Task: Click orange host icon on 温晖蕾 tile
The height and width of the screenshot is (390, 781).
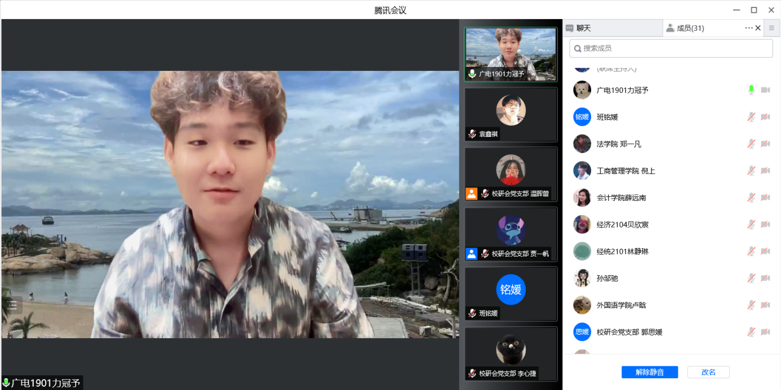Action: (x=472, y=194)
